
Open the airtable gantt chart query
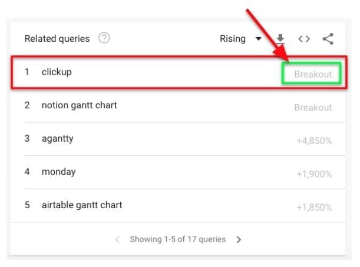pyautogui.click(x=81, y=205)
